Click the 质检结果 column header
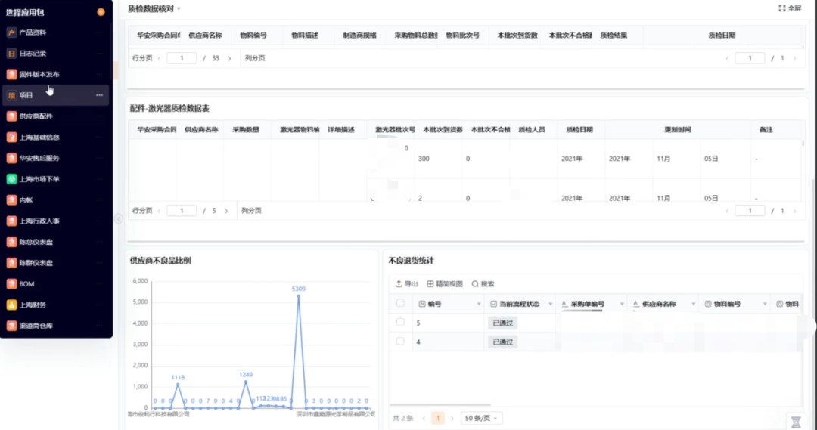The image size is (817, 430). [614, 36]
